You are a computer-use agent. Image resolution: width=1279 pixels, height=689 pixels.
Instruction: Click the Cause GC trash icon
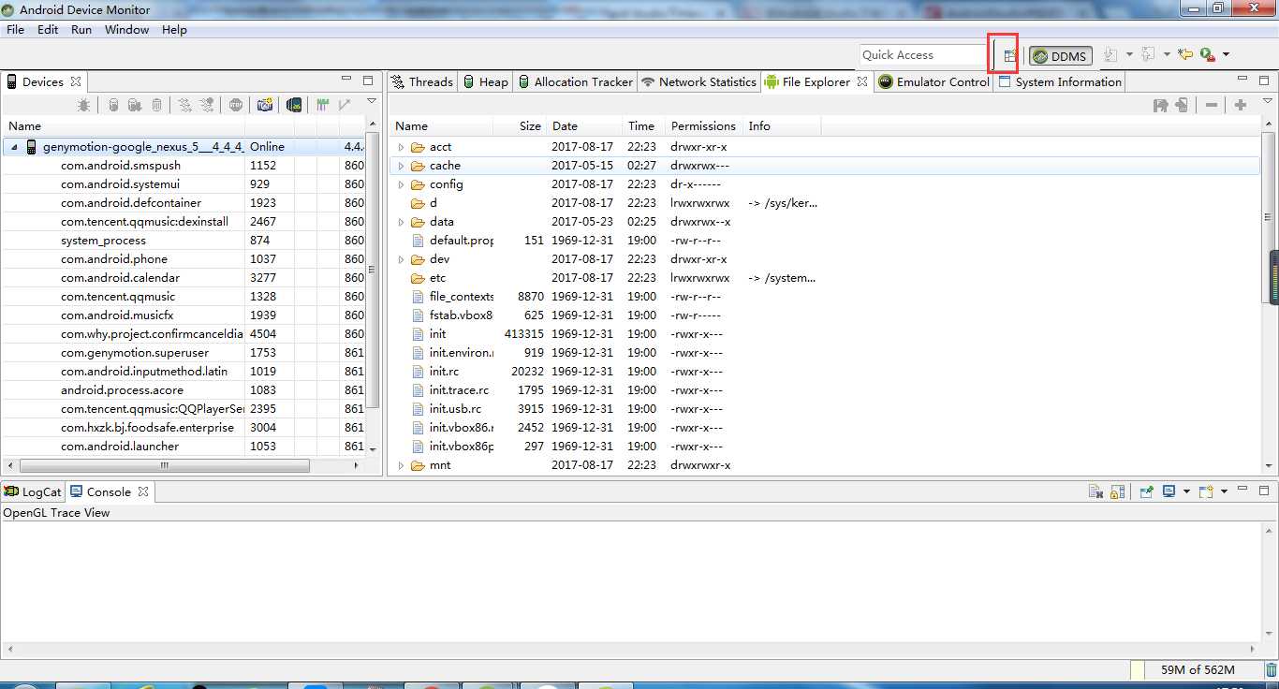click(x=156, y=105)
